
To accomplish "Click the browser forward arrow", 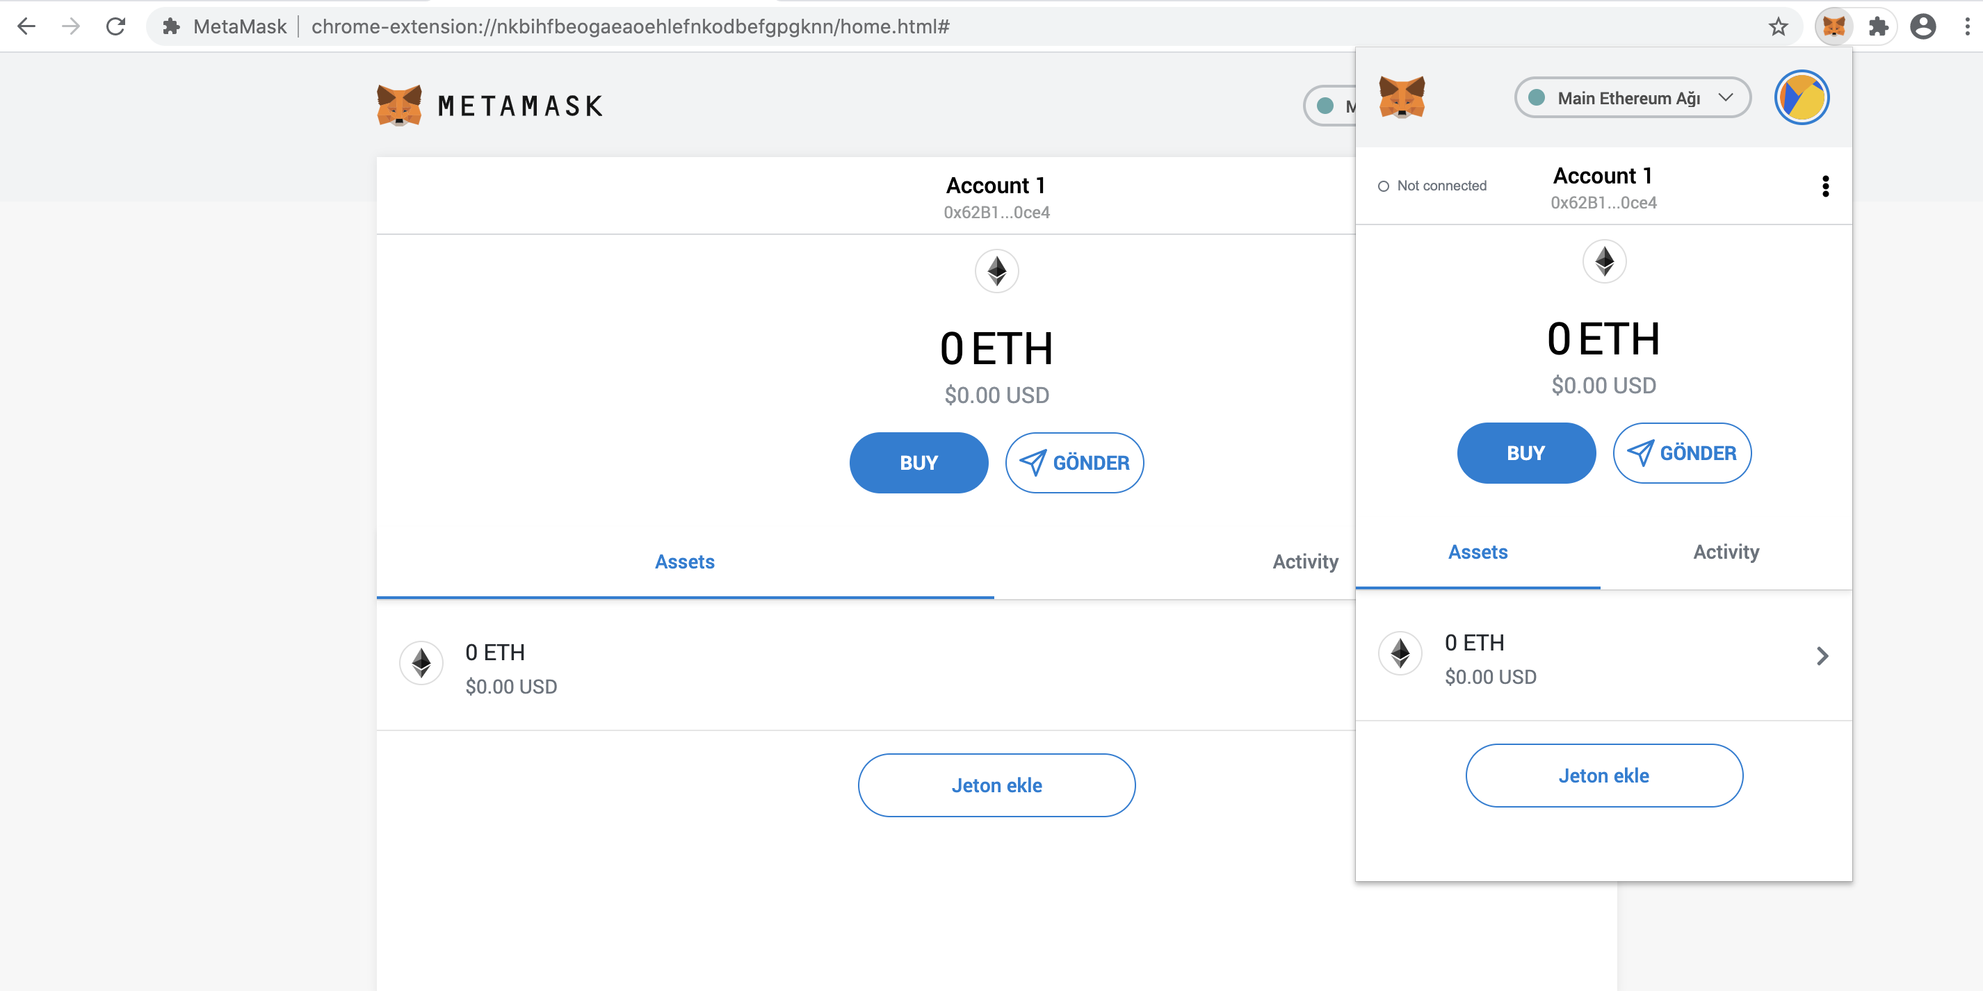I will 71,26.
